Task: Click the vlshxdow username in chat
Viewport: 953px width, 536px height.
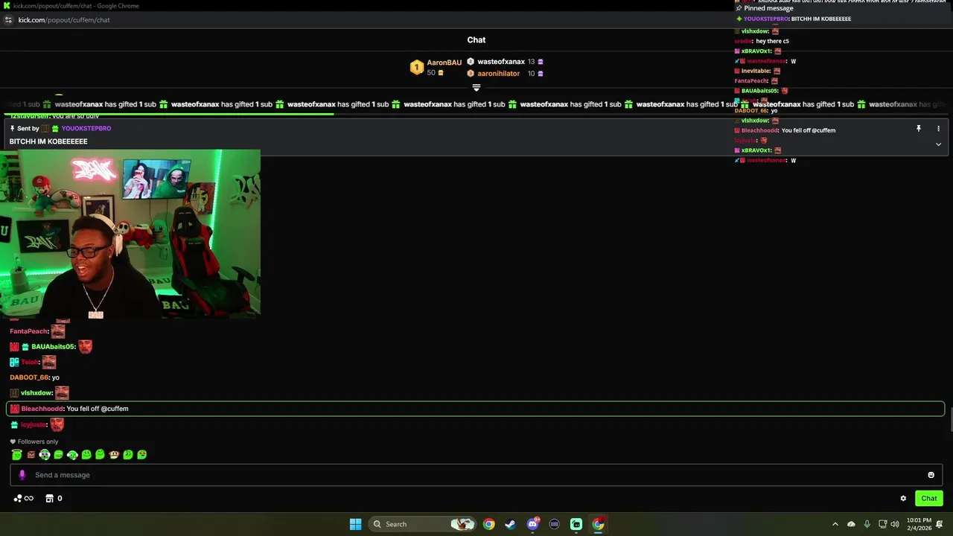Action: pos(36,393)
